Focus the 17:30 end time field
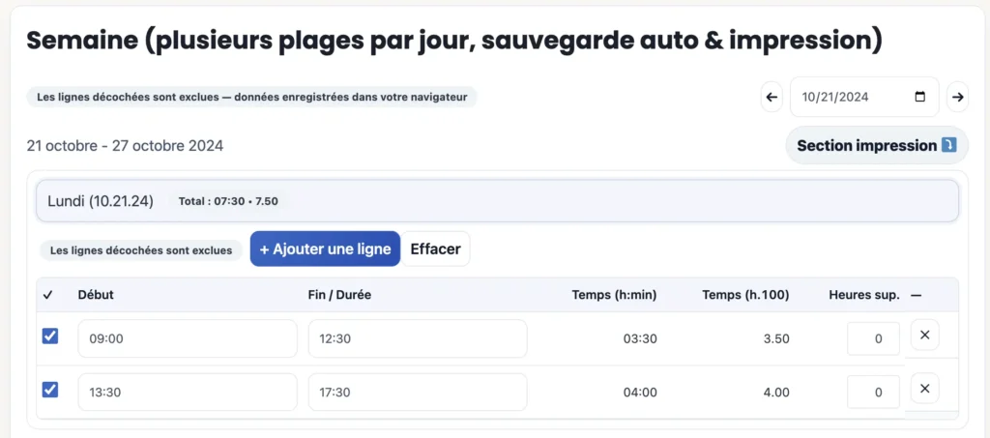 tap(417, 392)
